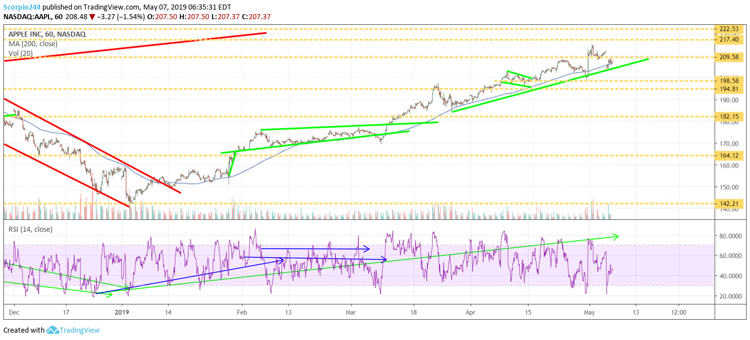The height and width of the screenshot is (340, 750).
Task: Click the Vol (20) indicator label
Action: pyautogui.click(x=21, y=54)
